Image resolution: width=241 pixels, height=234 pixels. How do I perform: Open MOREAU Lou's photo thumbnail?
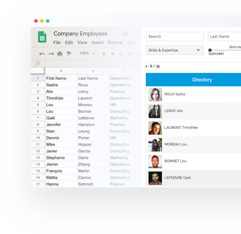click(x=155, y=145)
